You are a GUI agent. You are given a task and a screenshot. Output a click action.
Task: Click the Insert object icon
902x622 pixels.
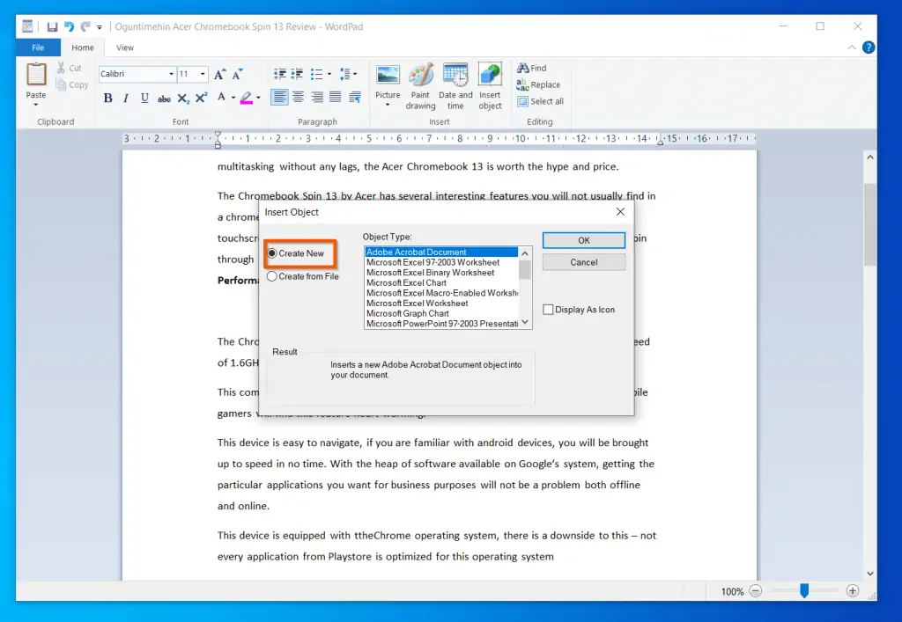pyautogui.click(x=490, y=77)
